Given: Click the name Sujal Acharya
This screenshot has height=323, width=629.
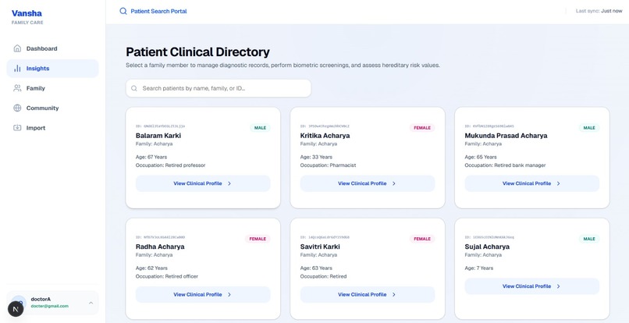Looking at the screenshot, I should [x=487, y=247].
